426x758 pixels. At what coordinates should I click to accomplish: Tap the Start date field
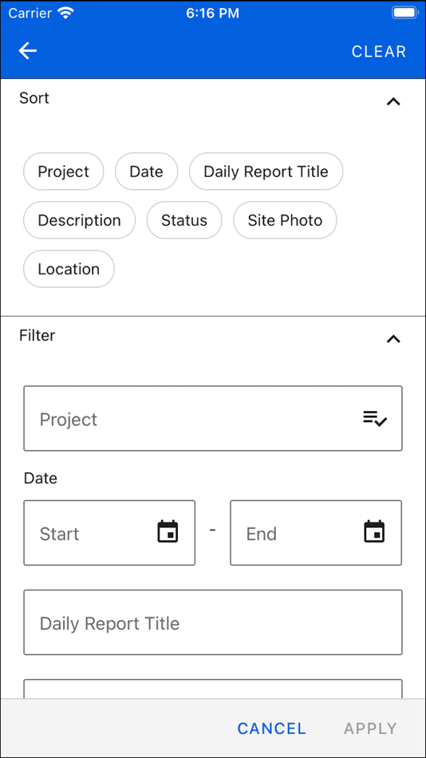pos(109,533)
